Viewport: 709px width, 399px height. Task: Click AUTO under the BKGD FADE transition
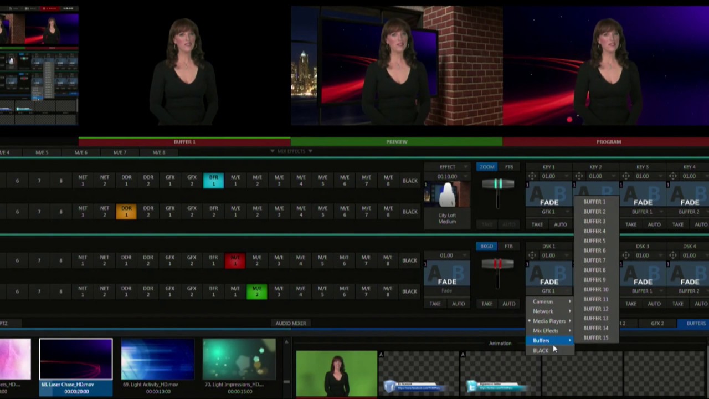tap(458, 304)
